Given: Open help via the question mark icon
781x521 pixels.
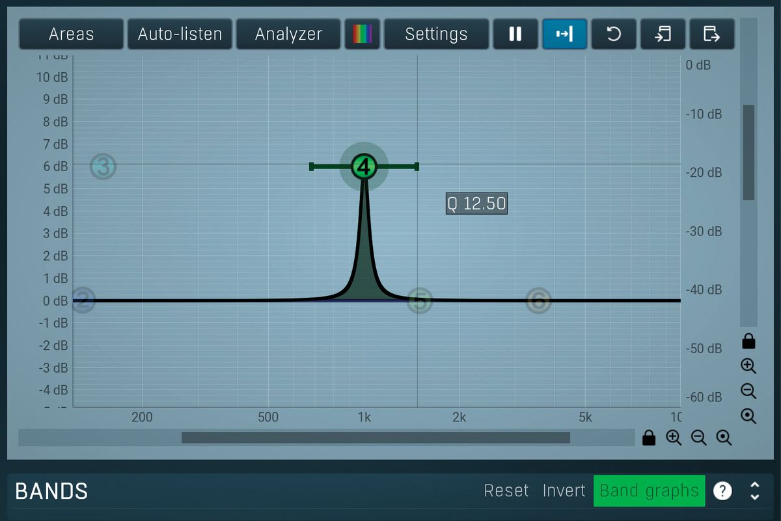Looking at the screenshot, I should point(722,490).
